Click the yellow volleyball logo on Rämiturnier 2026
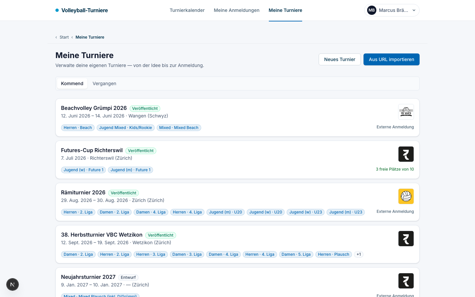The image size is (475, 297). pos(406,196)
